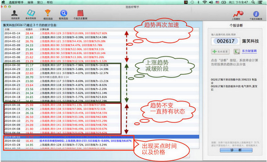Open Spotlight search in menu bar
267x162 pixels.
[x=253, y=2]
